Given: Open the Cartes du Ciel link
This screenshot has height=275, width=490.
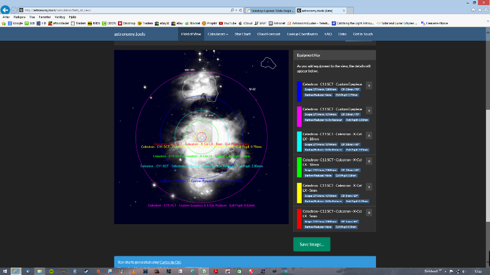Looking at the screenshot, I should coord(170,262).
